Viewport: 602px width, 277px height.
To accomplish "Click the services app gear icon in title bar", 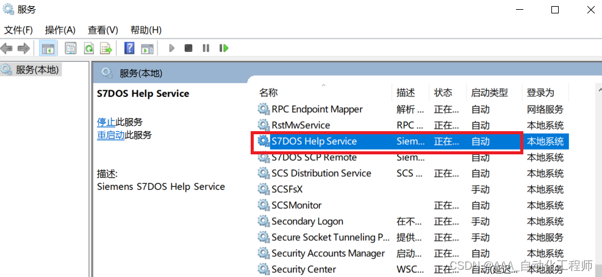I will (8, 9).
